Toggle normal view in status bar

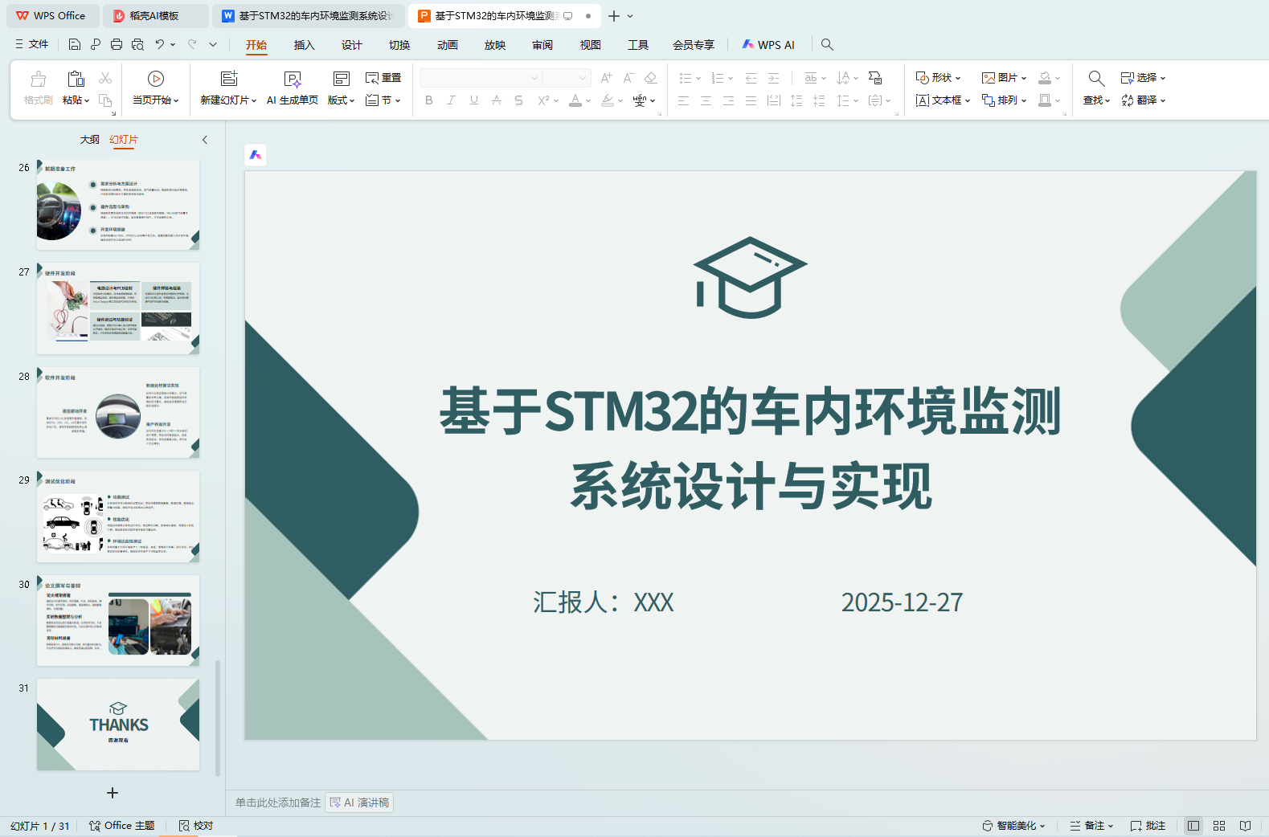pyautogui.click(x=1193, y=826)
